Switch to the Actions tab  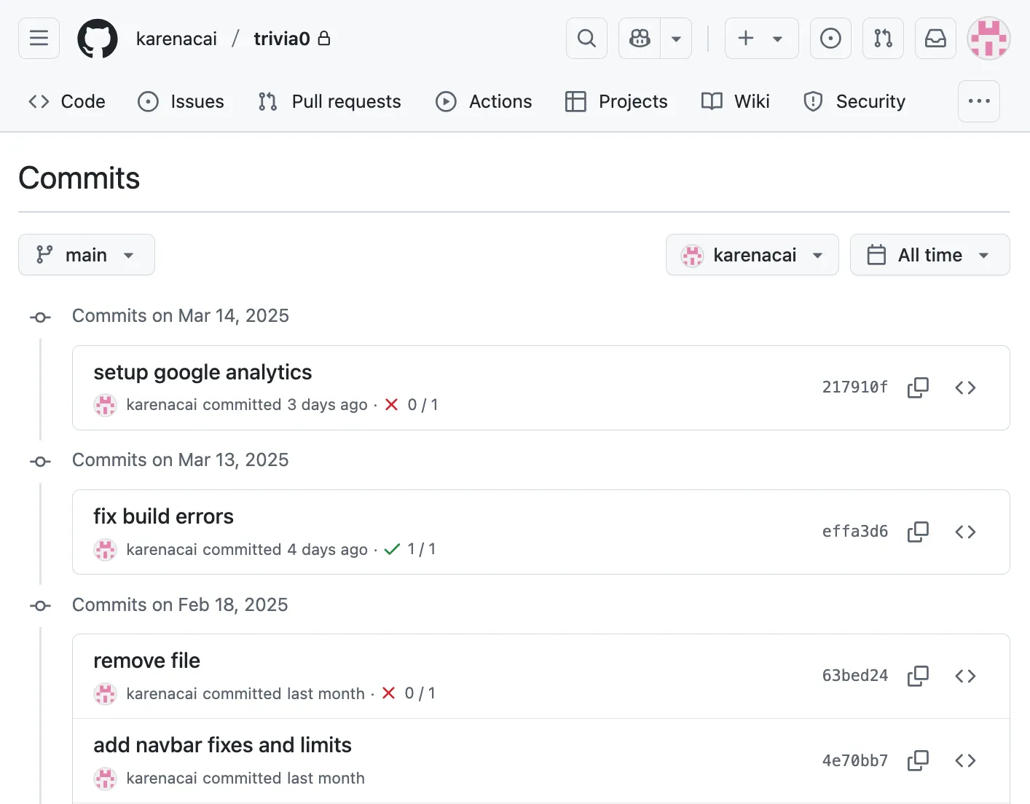484,101
